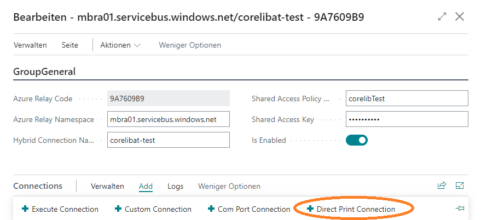The image size is (481, 220).
Task: Click top Weniger Optionen link
Action: coord(190,45)
